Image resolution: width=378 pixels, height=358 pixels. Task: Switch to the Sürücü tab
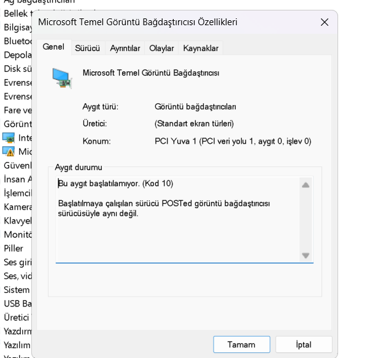tap(87, 49)
